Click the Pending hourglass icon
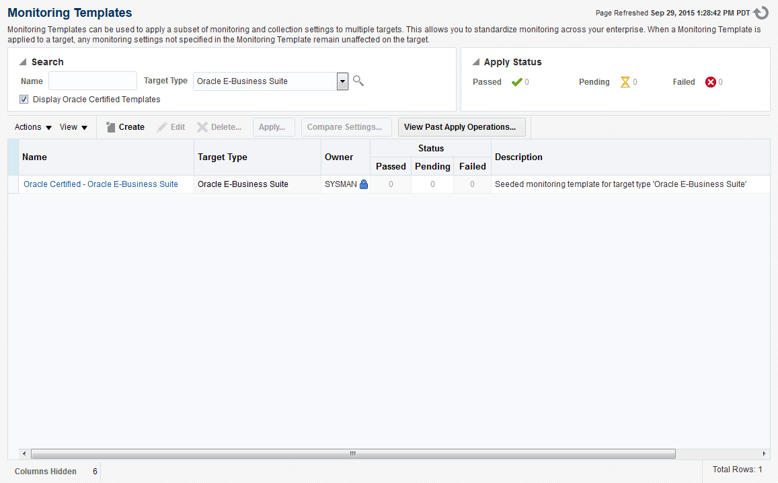778x483 pixels. [x=625, y=82]
